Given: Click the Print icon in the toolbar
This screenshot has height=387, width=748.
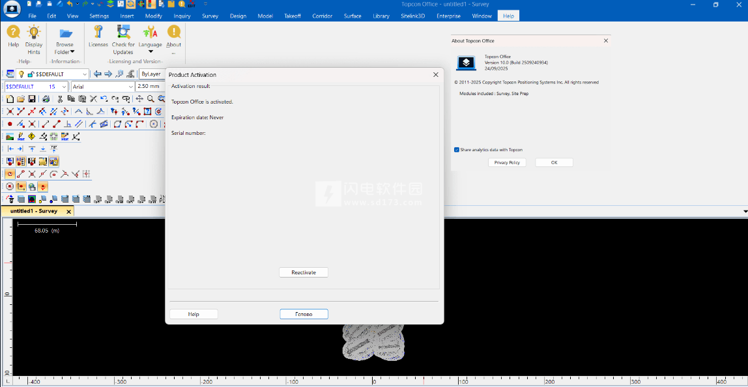Looking at the screenshot, I should [x=46, y=99].
